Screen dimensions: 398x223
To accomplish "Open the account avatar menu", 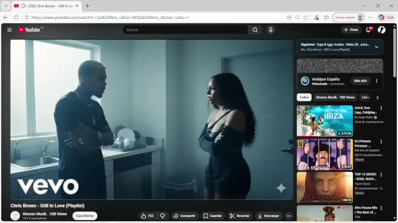I will (x=382, y=30).
